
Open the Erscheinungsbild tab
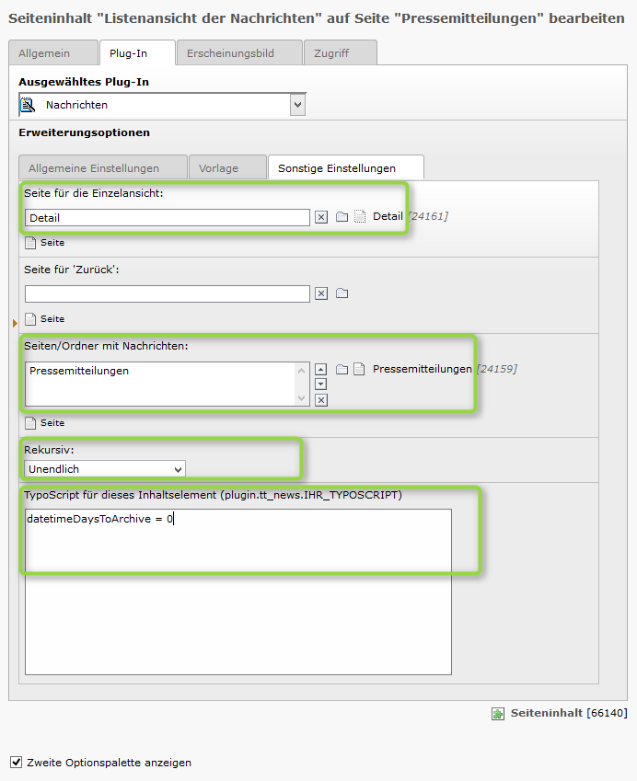tap(239, 52)
